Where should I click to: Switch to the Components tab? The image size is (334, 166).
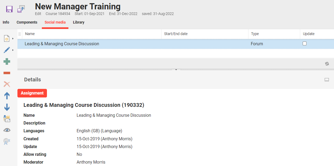[27, 22]
